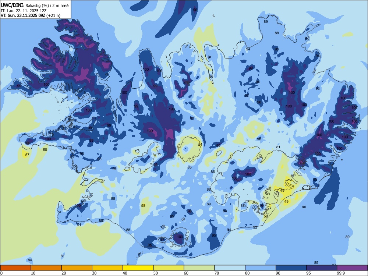Click the valid time line 'VT: Sun. 23.11.2025 09Z'
The height and width of the screenshot is (276, 368).
click(x=24, y=15)
